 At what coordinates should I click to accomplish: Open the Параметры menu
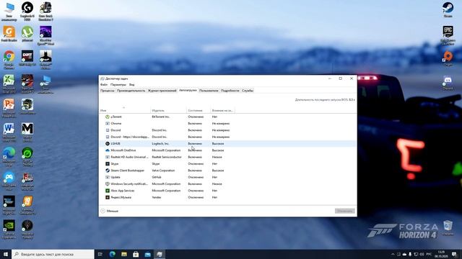(x=118, y=85)
